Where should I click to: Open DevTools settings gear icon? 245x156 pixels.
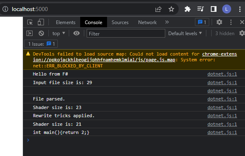219,22
